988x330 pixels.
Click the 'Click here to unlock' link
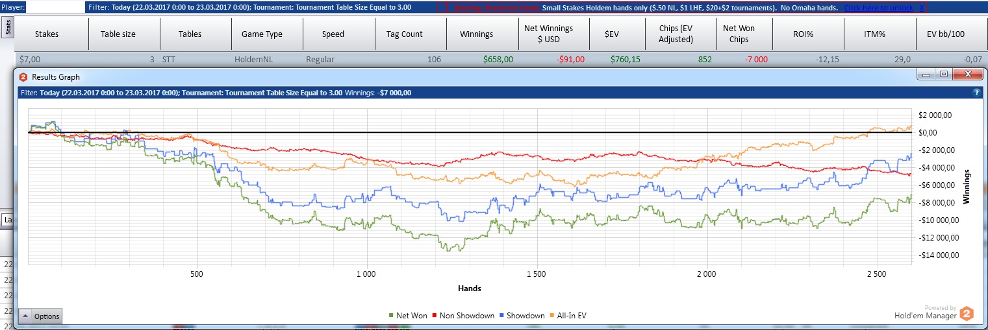[x=878, y=8]
